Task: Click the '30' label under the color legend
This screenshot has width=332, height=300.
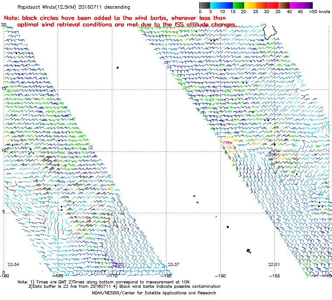Action: tap(266, 12)
